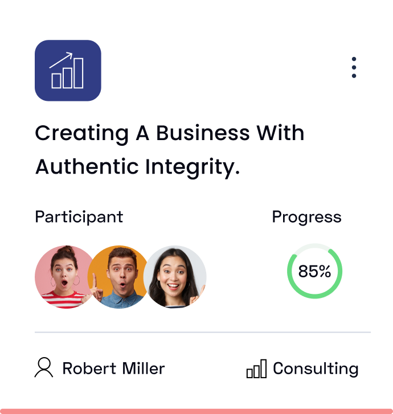393x414 pixels.
Task: Select the avatar of man pointing upward
Action: 118,277
